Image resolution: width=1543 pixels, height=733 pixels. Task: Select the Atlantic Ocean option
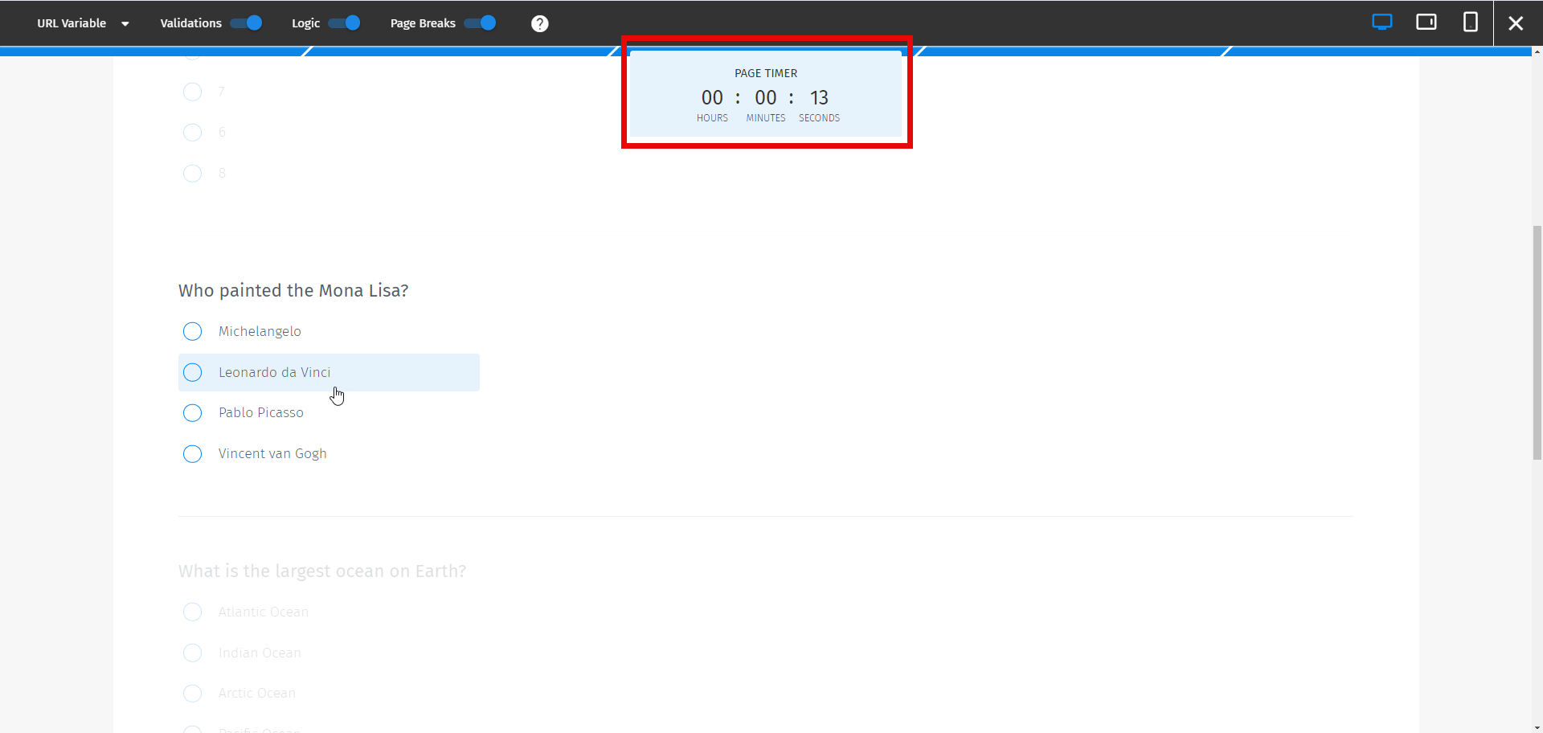click(192, 612)
